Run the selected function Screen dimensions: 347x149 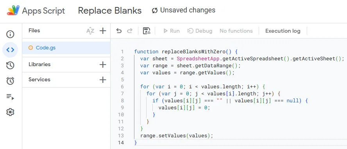pyautogui.click(x=171, y=31)
